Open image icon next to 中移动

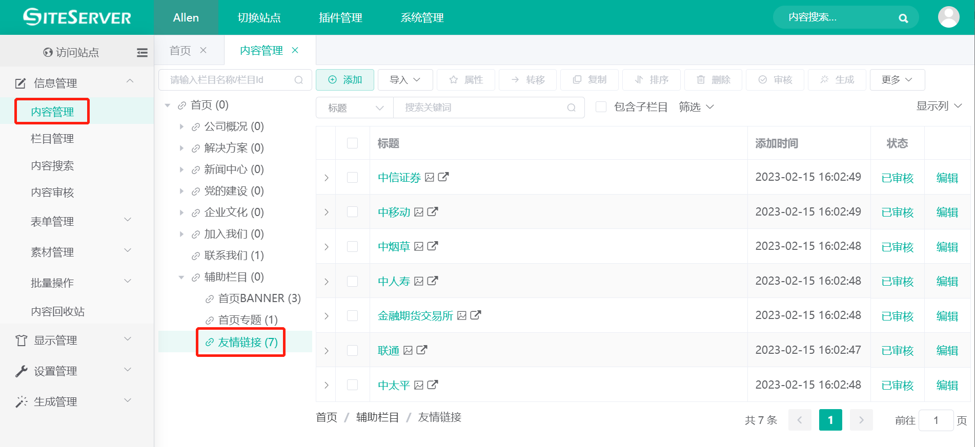(419, 212)
